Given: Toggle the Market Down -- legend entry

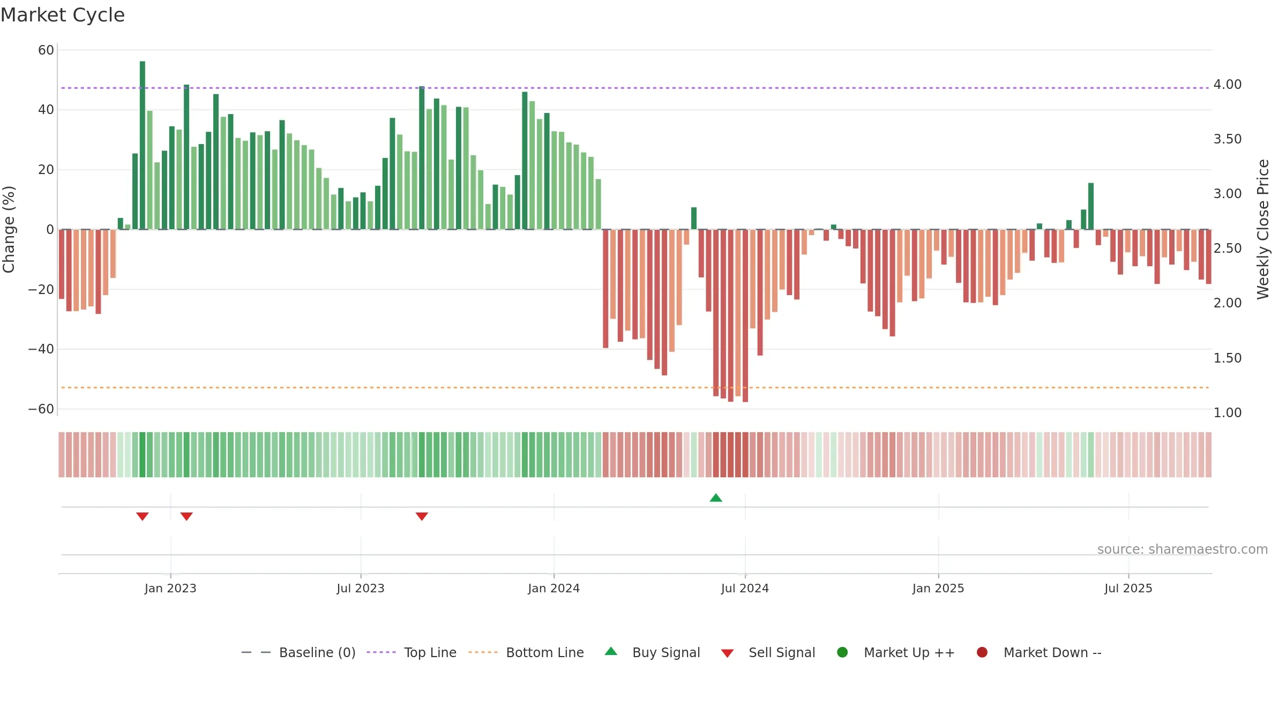Looking at the screenshot, I should pyautogui.click(x=1038, y=652).
